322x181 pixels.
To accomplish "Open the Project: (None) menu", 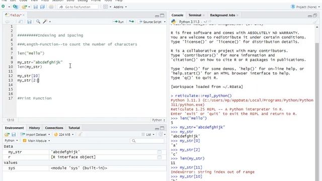I will point(305,7).
